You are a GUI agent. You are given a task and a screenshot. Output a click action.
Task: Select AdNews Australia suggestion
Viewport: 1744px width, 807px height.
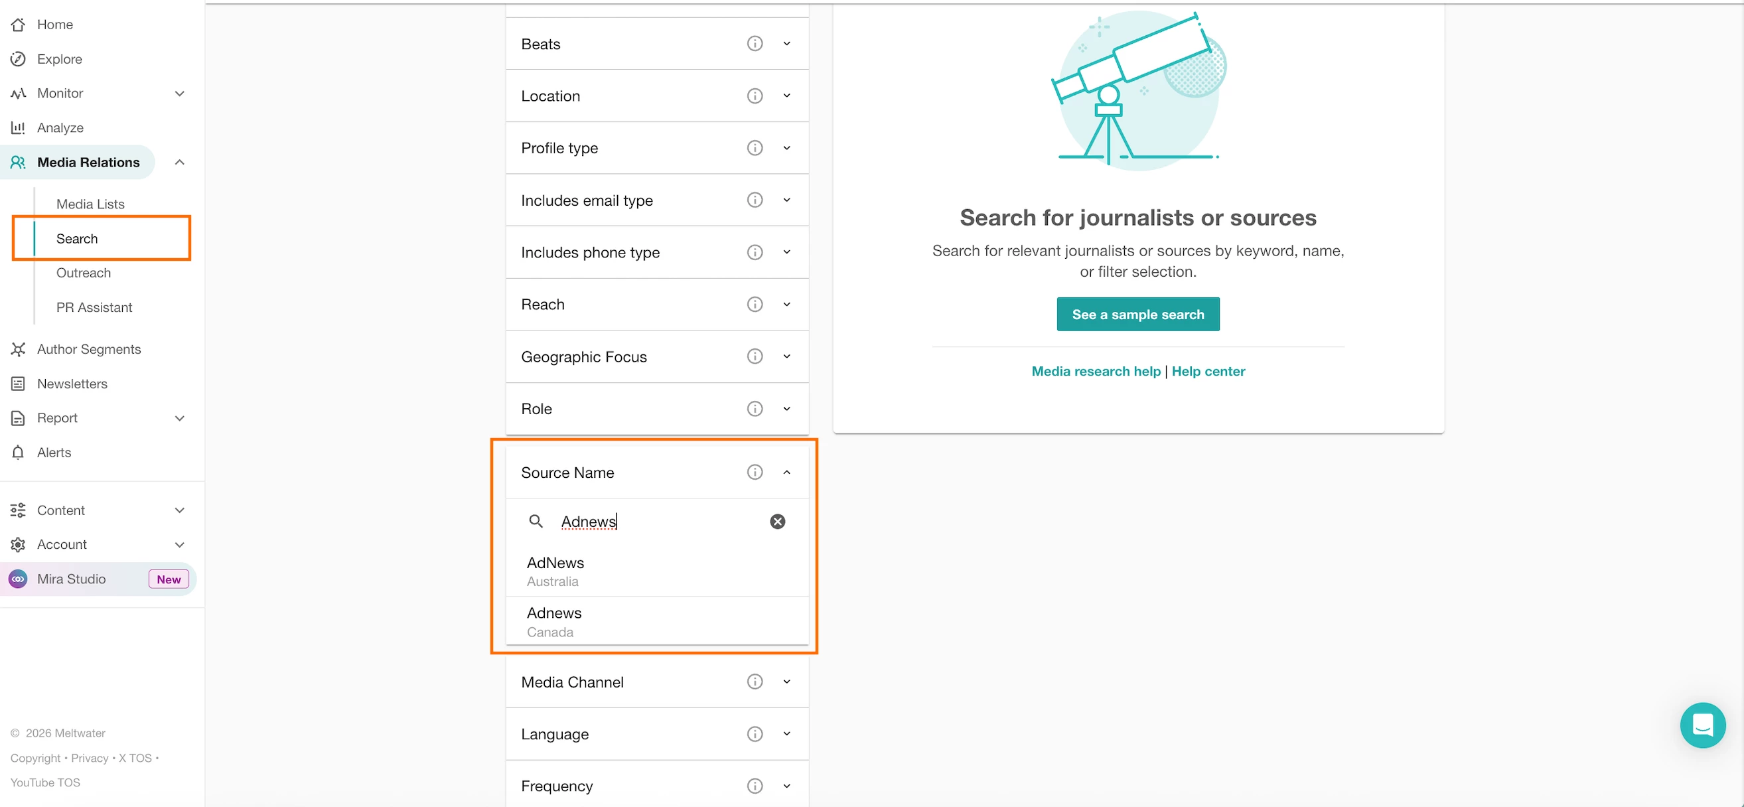click(x=555, y=571)
